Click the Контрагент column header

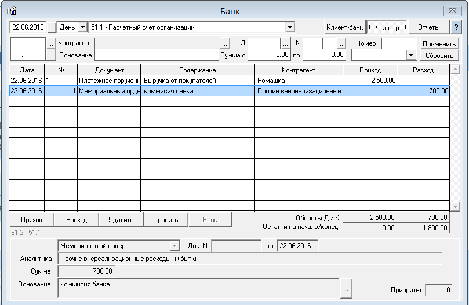[x=299, y=70]
